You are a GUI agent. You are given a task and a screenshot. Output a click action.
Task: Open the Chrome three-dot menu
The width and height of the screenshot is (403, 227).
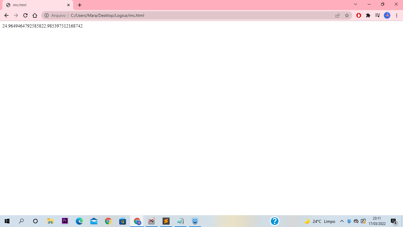coord(397,15)
